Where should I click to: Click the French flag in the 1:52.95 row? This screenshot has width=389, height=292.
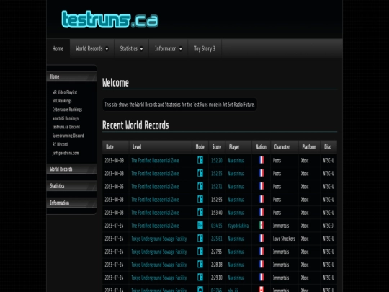(x=261, y=199)
